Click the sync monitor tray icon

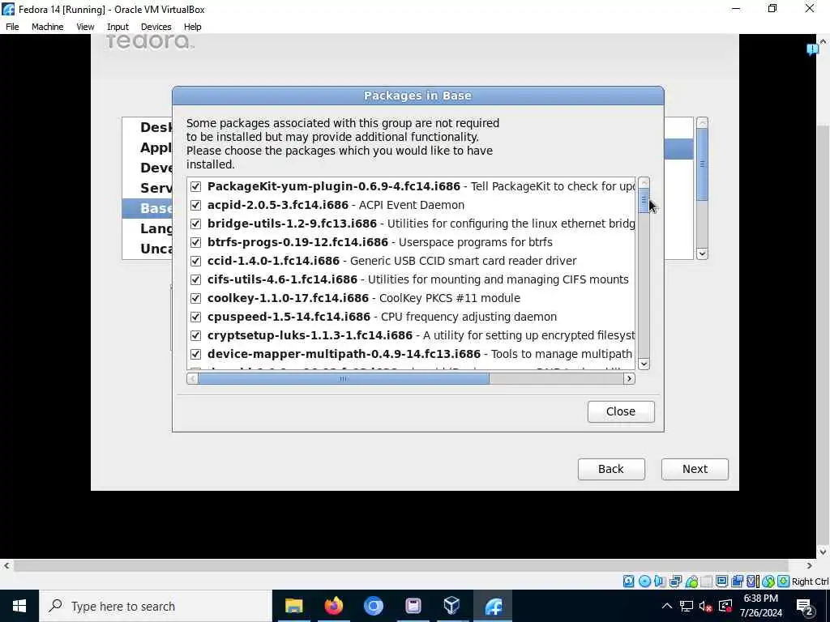point(725,606)
